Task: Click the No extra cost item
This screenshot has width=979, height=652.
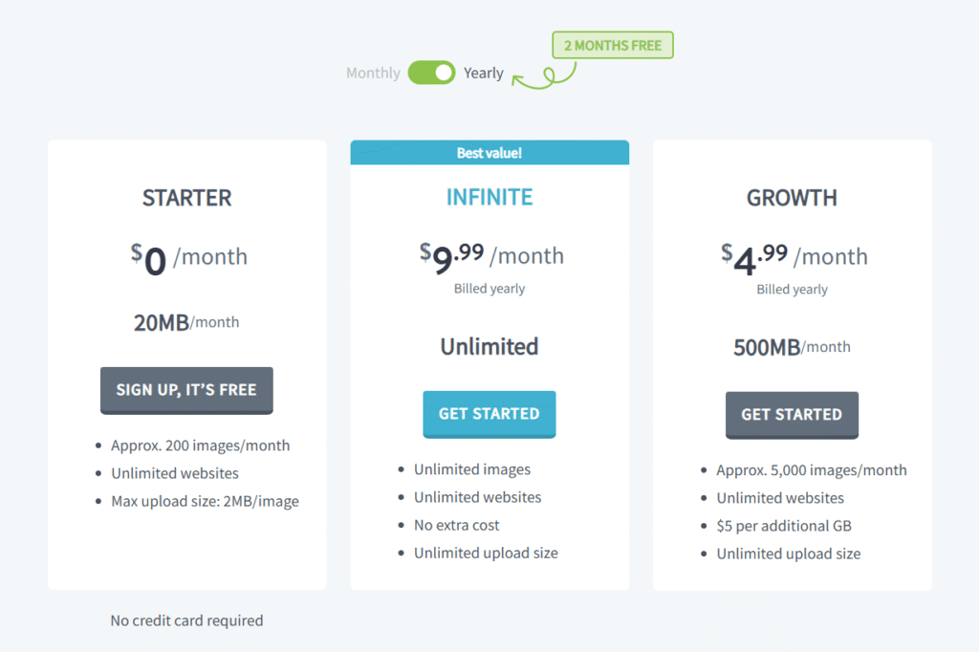Action: click(x=457, y=525)
